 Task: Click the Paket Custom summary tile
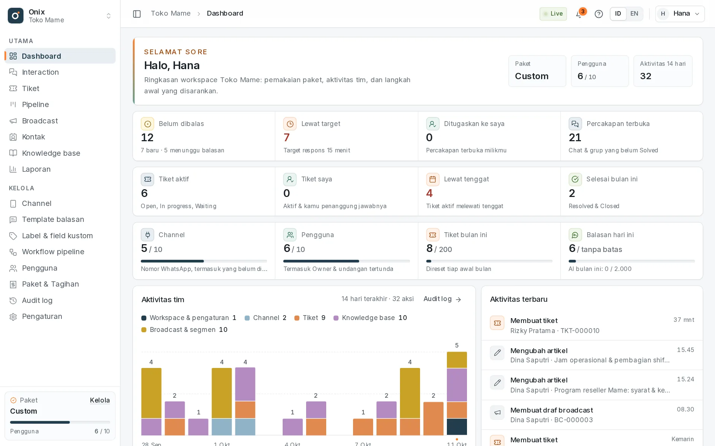tap(537, 71)
